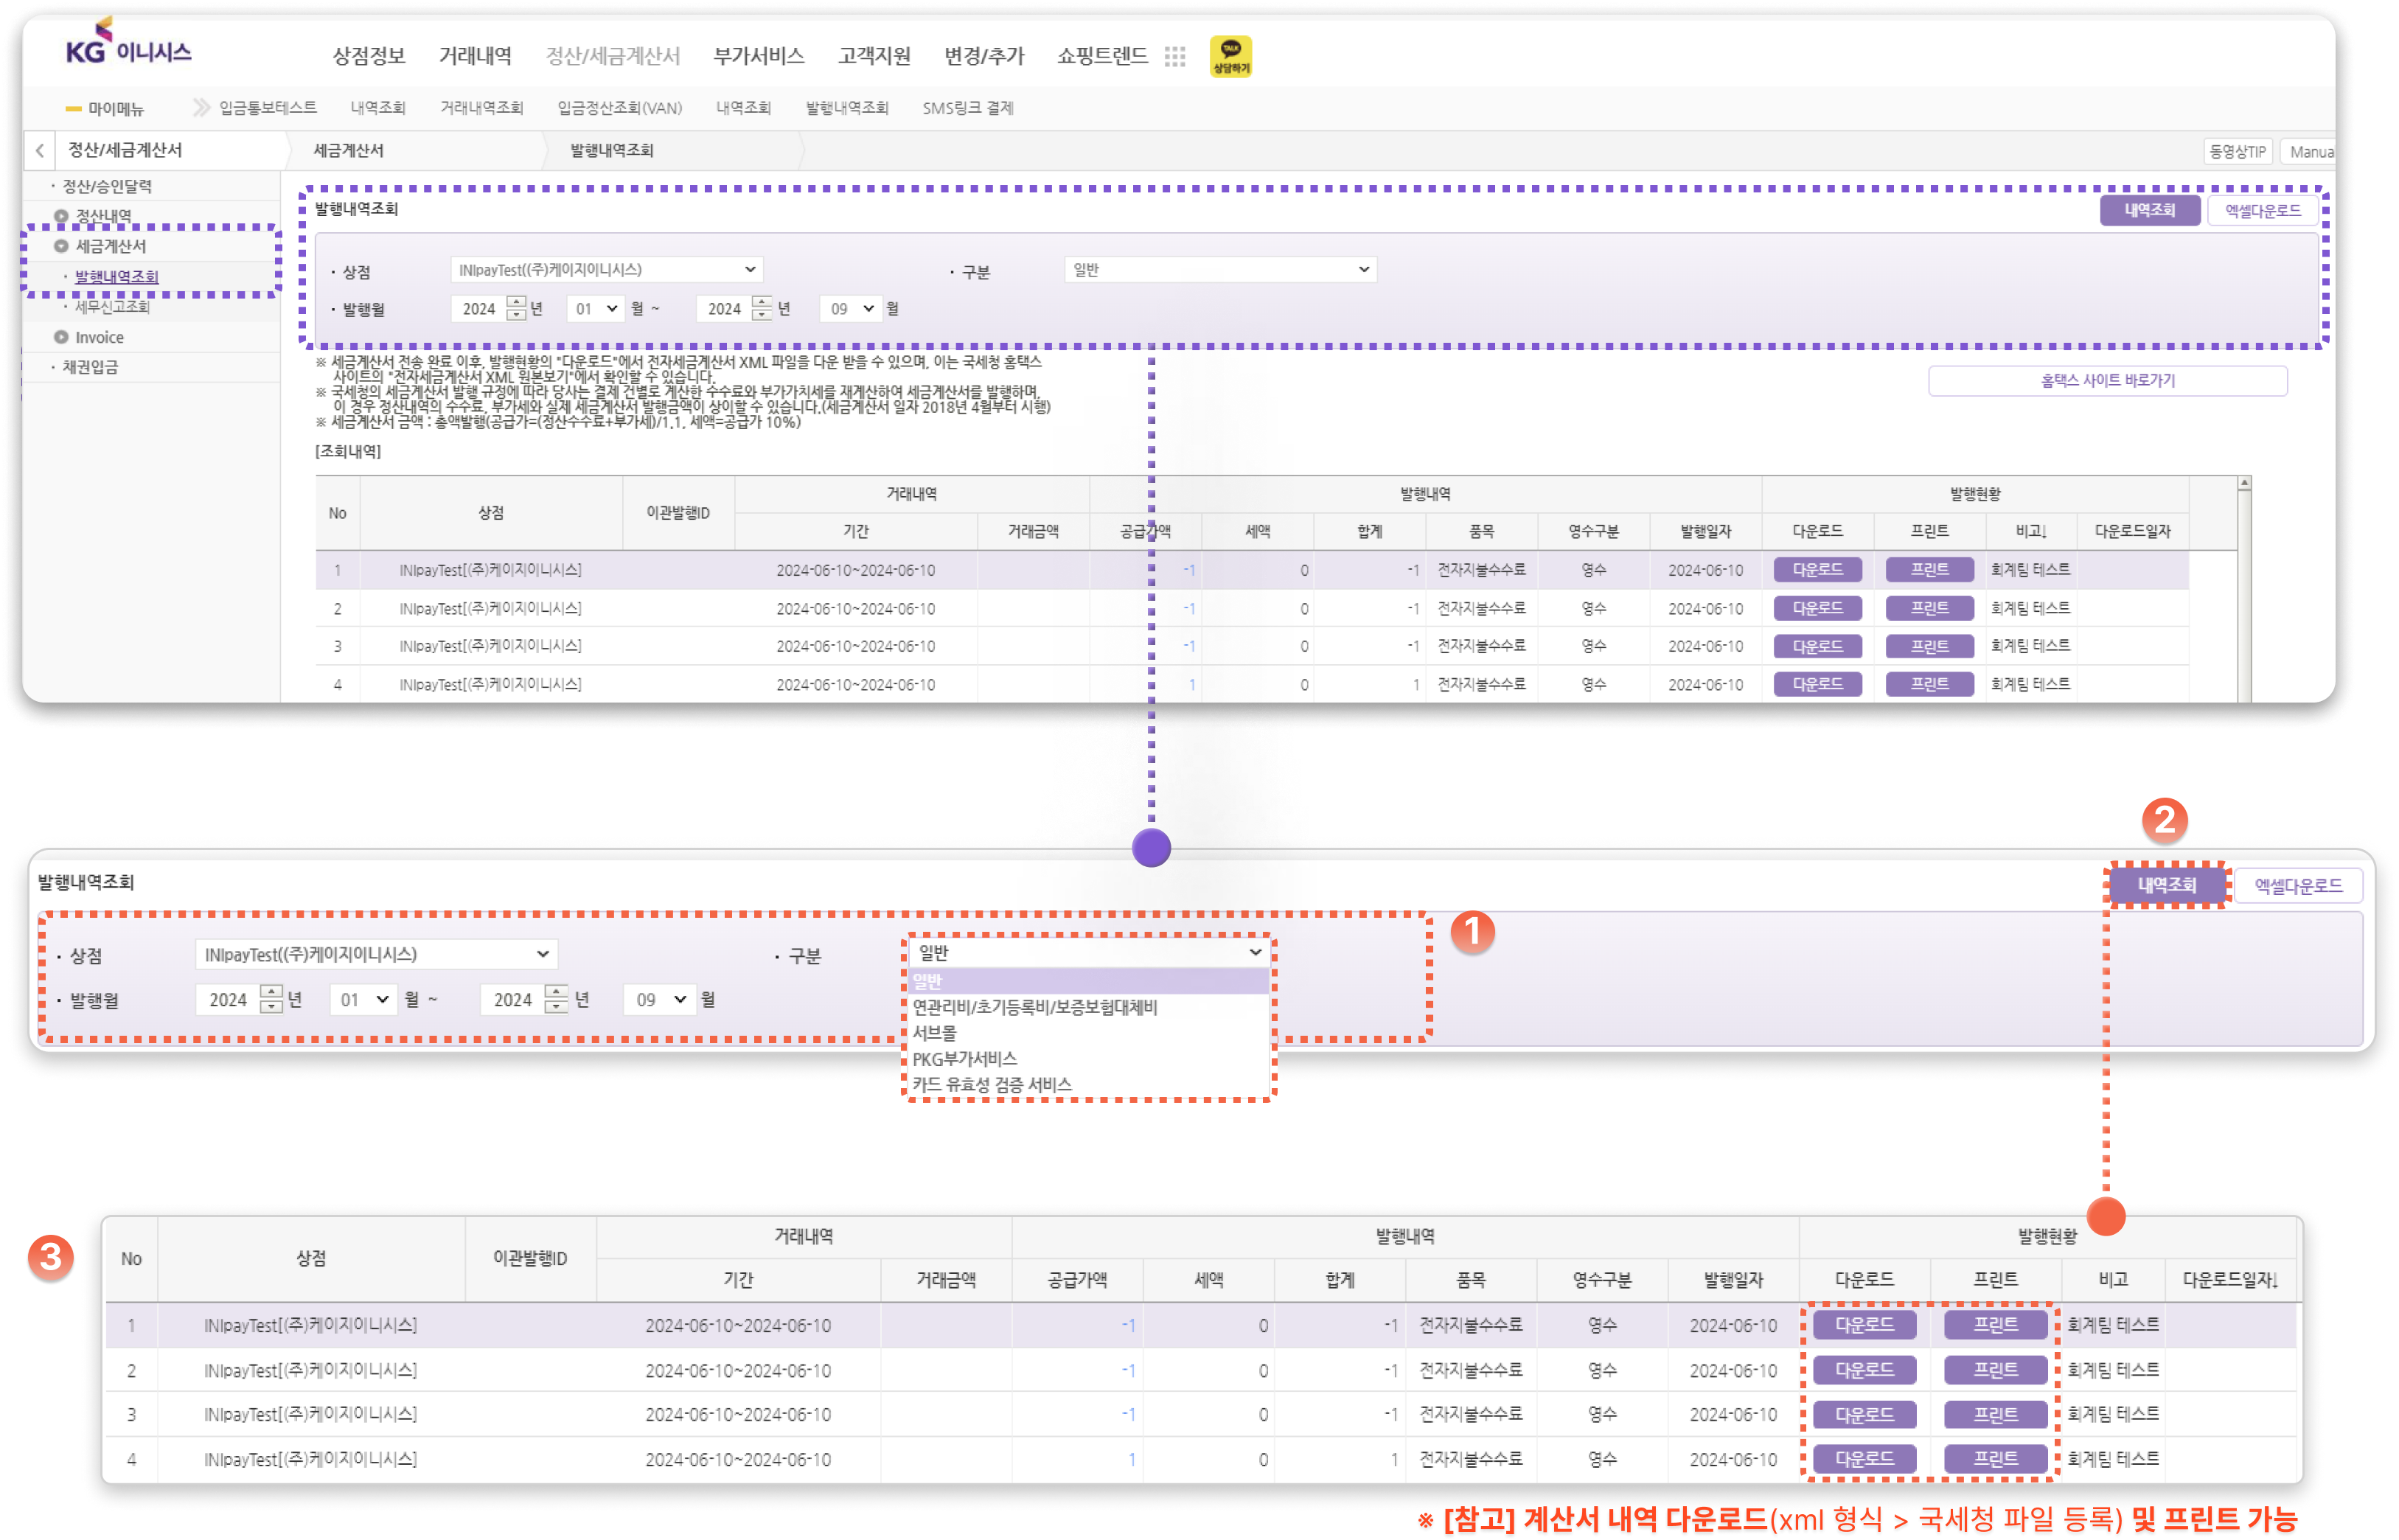The height and width of the screenshot is (1540, 2399).
Task: Open start month 01 dropdown in upper panel
Action: click(x=596, y=308)
